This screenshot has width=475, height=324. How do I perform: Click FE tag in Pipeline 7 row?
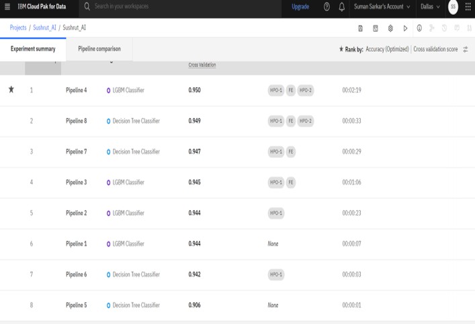290,152
